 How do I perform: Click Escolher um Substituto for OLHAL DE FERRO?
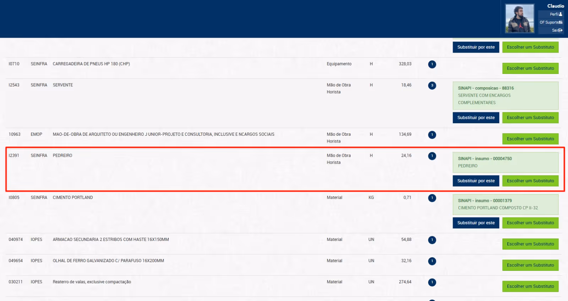(x=530, y=265)
